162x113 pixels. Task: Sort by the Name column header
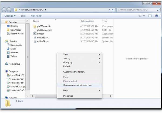pos(36,21)
